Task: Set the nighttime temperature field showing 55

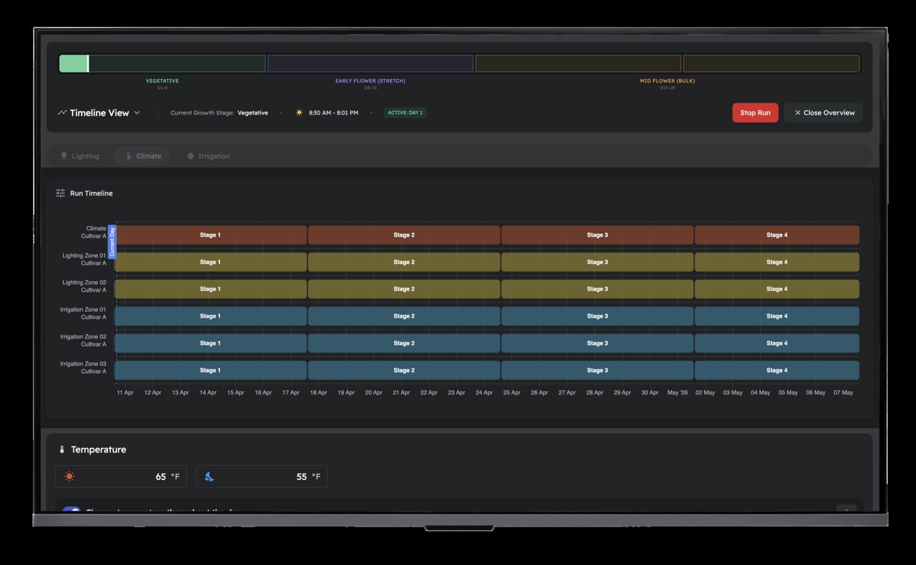Action: pos(262,476)
